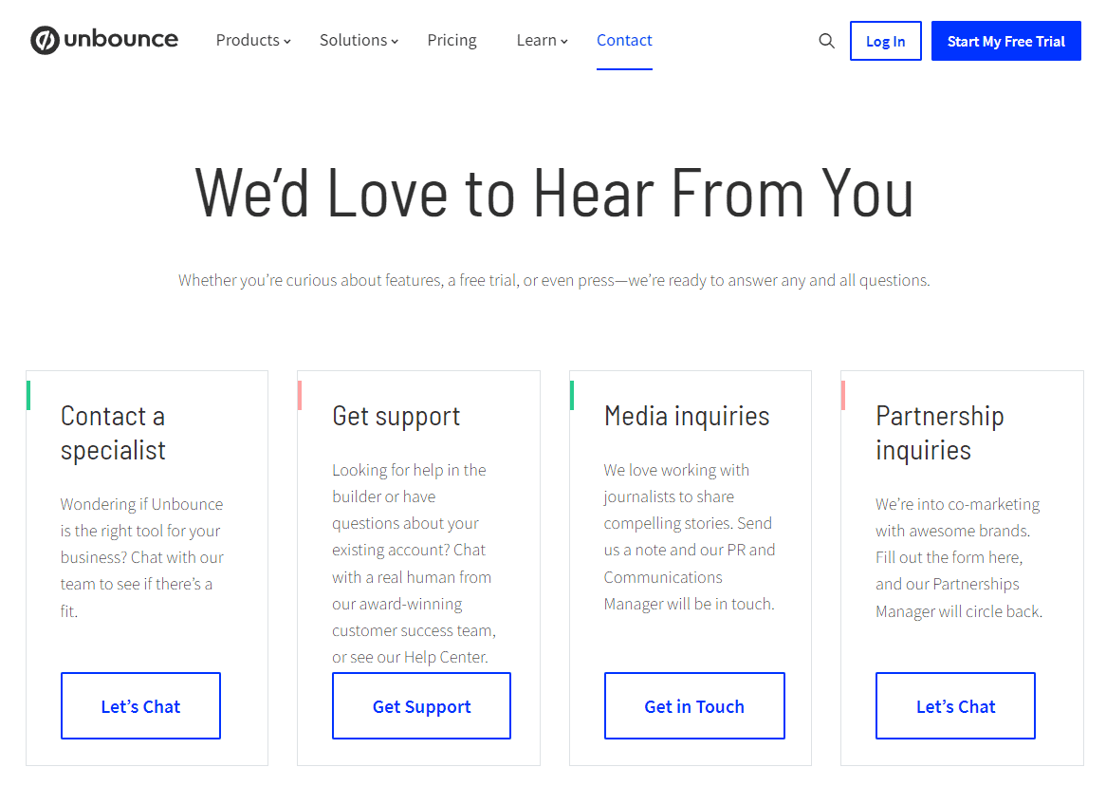The height and width of the screenshot is (786, 1106).
Task: Click the Media inquiries card heading
Action: [x=687, y=416]
